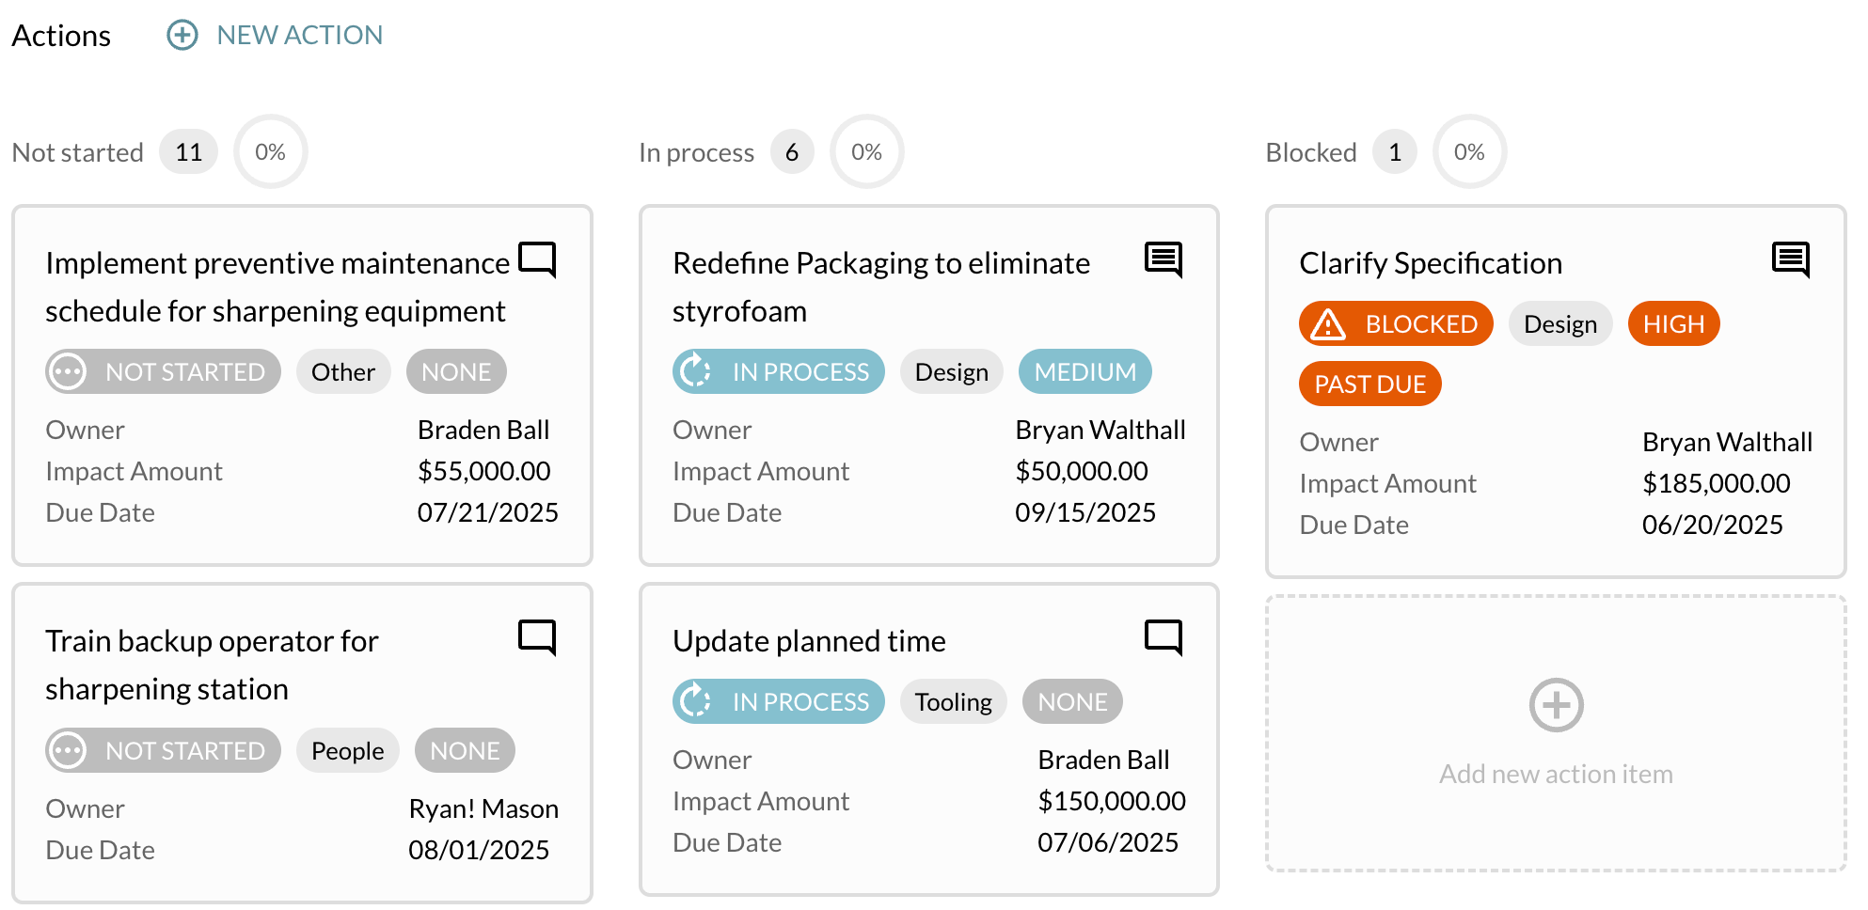Screen dimensions: 1868x910
Task: Click the NEW ACTION link
Action: pos(299,36)
